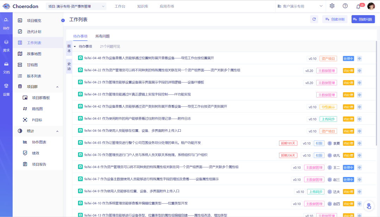The width and height of the screenshot is (380, 217).
Task: Open the user avatar menu
Action: [x=371, y=6]
